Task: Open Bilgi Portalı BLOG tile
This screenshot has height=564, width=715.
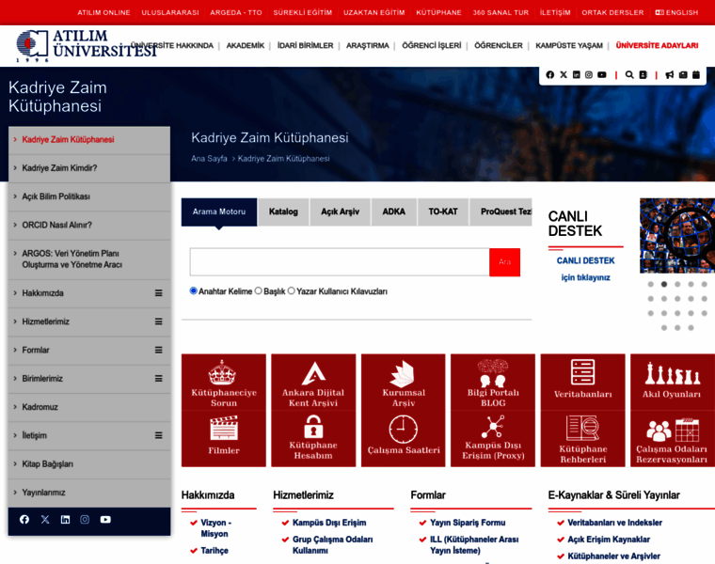Action: point(493,383)
